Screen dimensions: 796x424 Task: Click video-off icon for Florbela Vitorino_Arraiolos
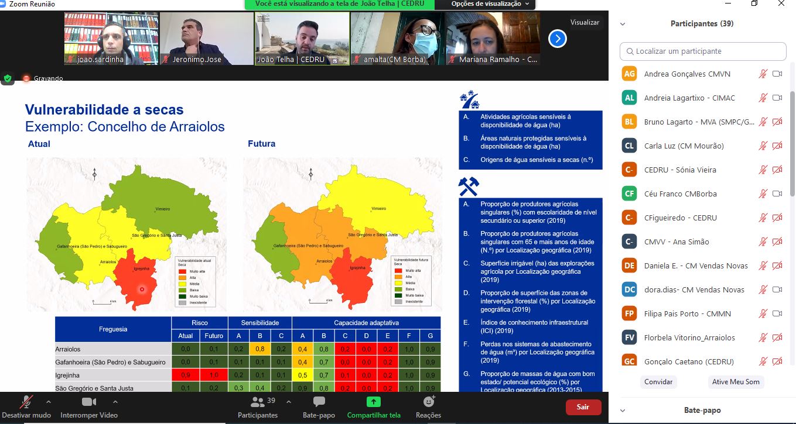point(777,337)
